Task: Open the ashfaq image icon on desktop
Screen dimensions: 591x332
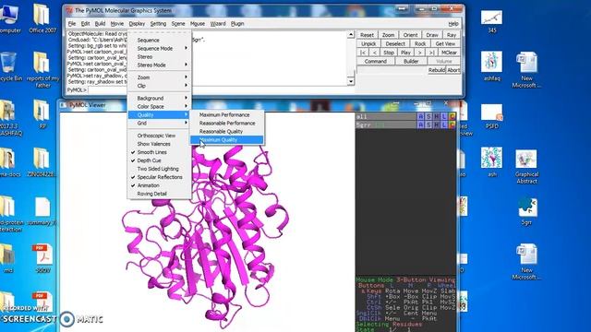Action: coord(492,65)
